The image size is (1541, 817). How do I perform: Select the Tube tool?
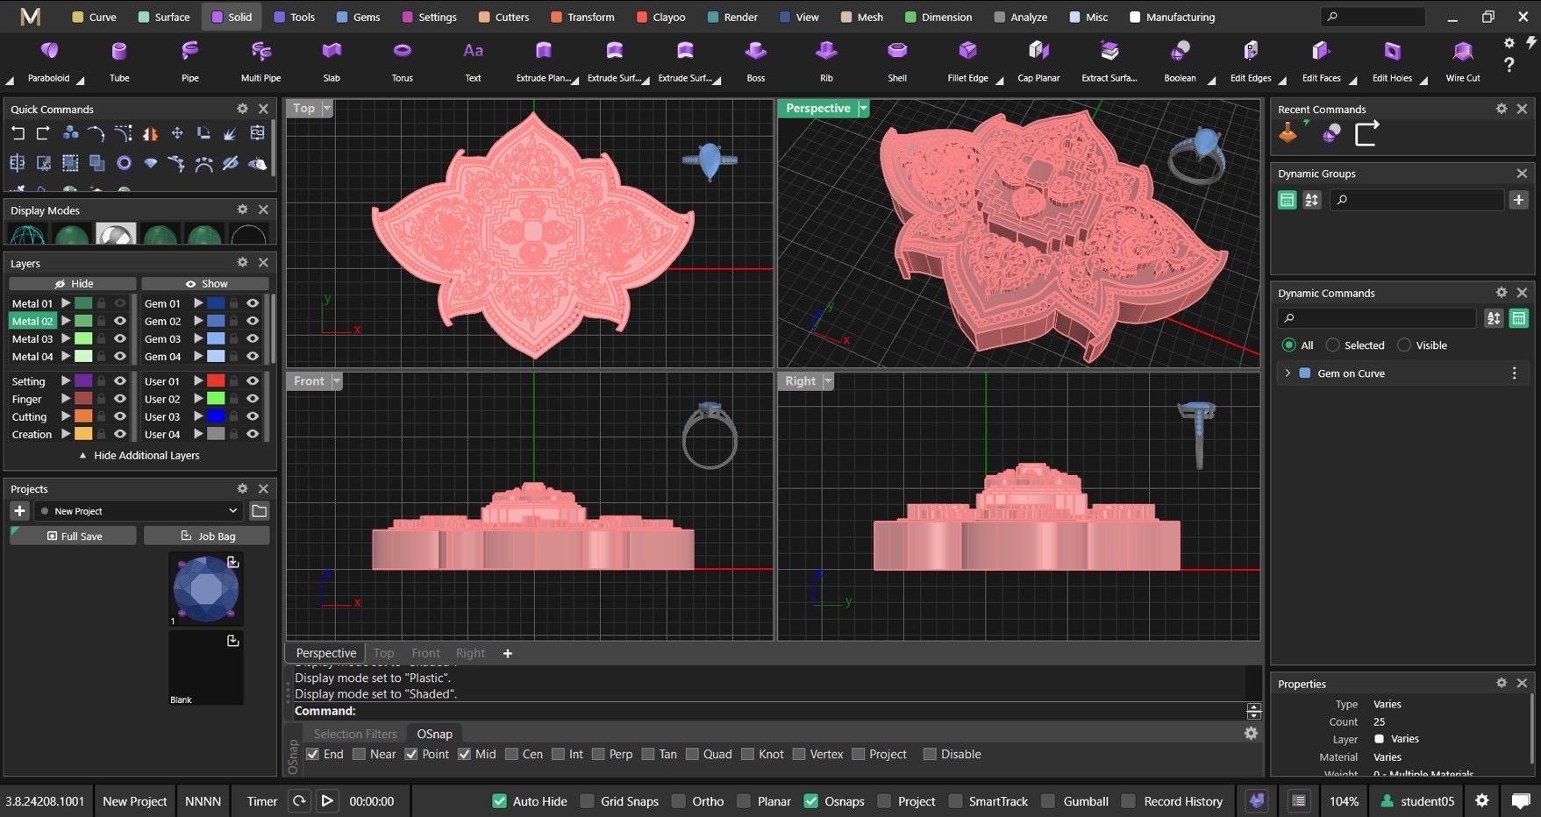click(119, 60)
